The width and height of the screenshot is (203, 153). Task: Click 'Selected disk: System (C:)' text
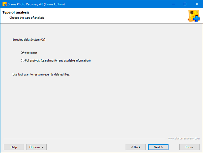pyautogui.click(x=29, y=40)
